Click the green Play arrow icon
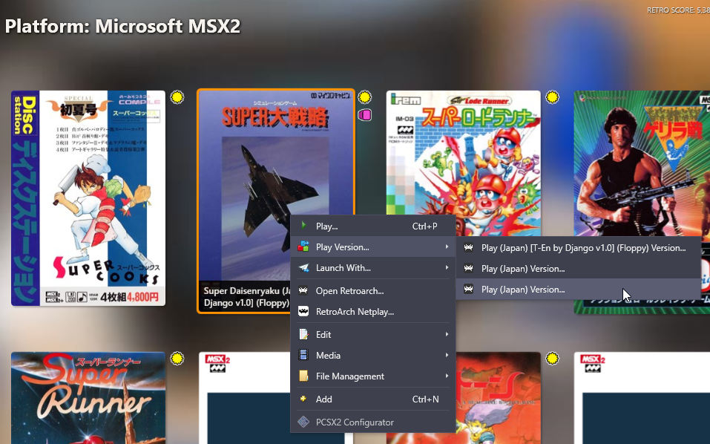The height and width of the screenshot is (444, 710). (304, 226)
